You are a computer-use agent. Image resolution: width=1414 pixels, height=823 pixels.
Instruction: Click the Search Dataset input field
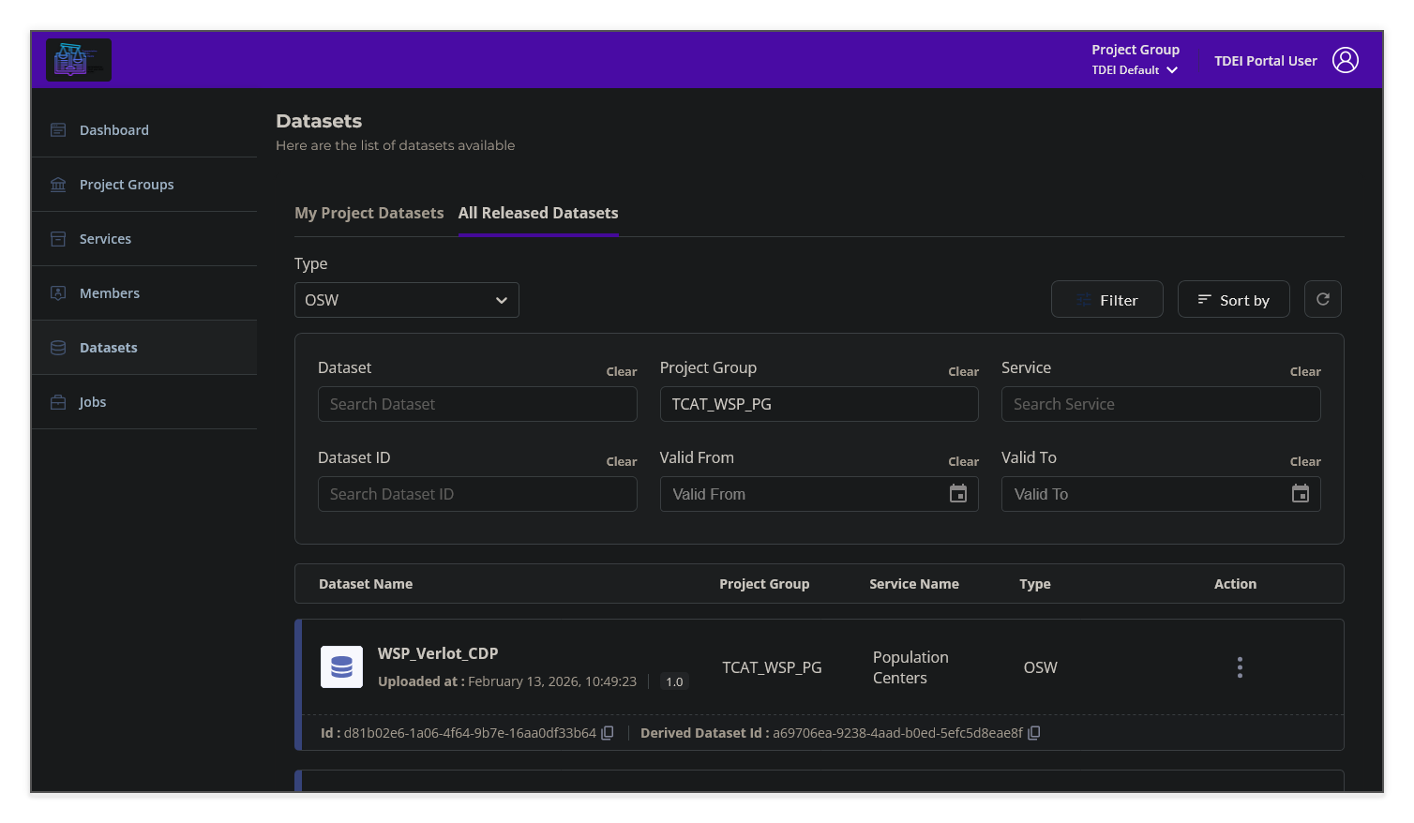pyautogui.click(x=476, y=404)
